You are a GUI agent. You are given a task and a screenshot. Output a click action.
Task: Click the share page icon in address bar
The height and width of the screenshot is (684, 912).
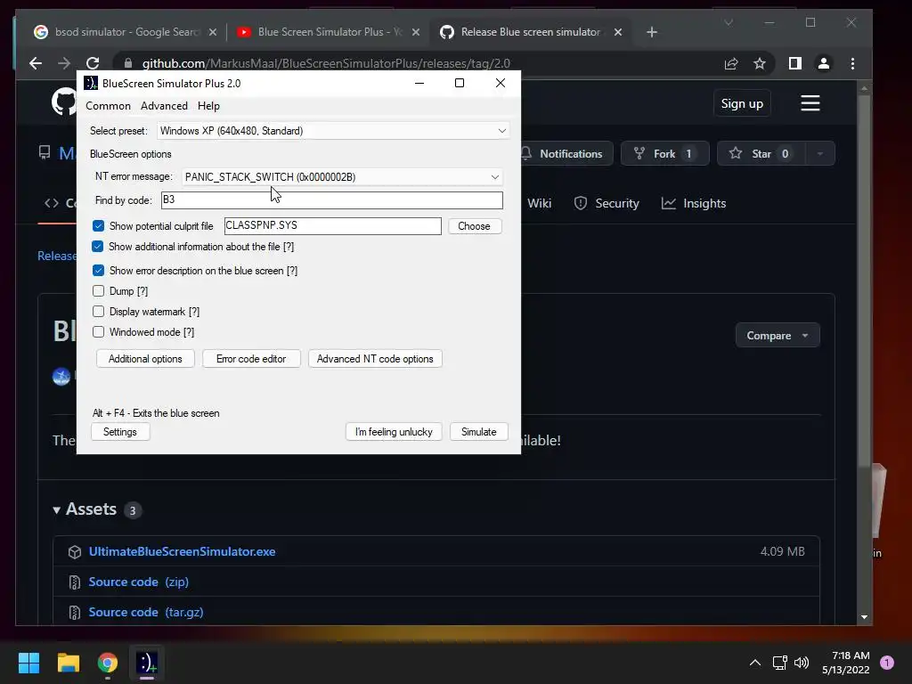[731, 63]
